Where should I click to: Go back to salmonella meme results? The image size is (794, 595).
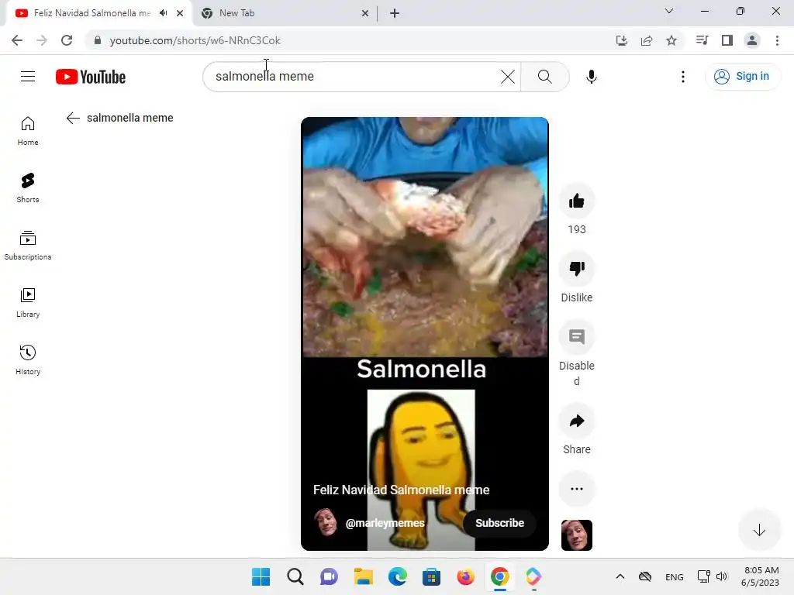(73, 118)
